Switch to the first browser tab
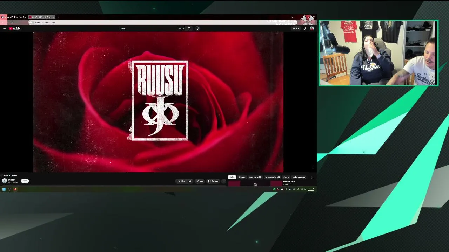449x252 pixels. point(14,17)
